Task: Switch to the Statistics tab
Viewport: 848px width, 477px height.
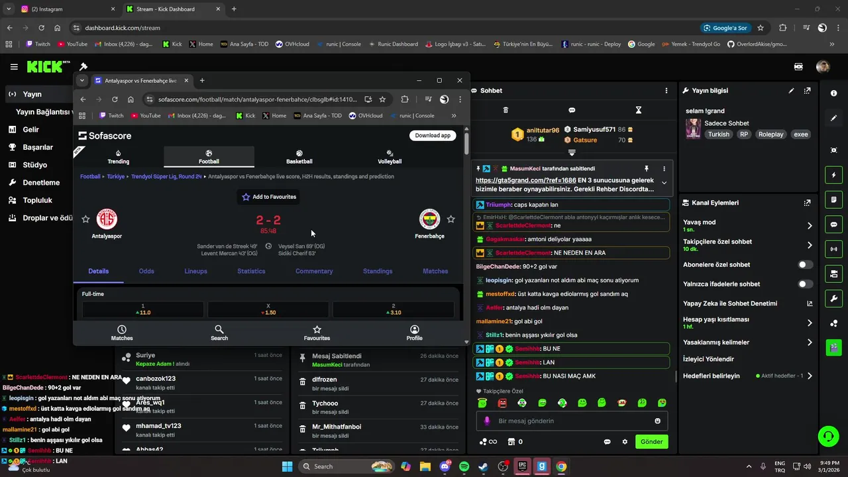Action: tap(251, 271)
